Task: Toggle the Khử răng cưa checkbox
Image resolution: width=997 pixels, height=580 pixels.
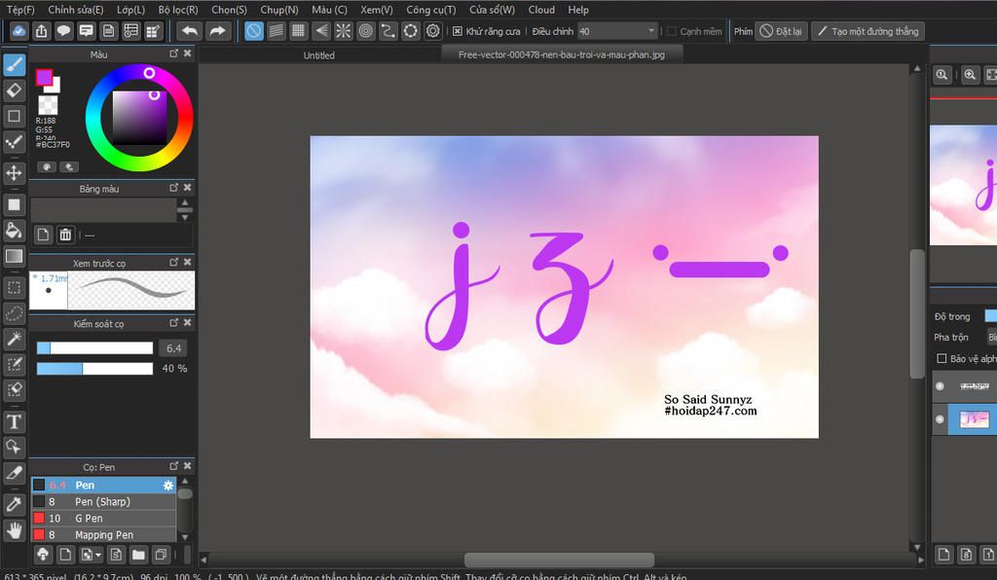Action: coord(458,31)
